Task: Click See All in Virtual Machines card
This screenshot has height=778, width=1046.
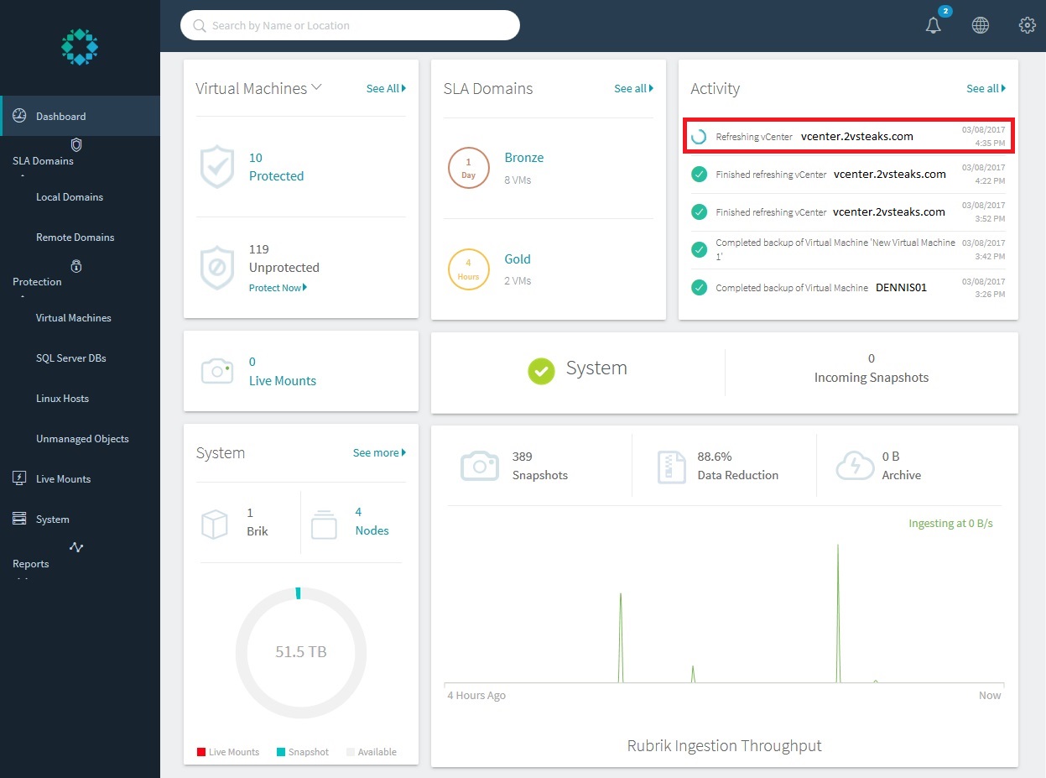Action: (386, 88)
